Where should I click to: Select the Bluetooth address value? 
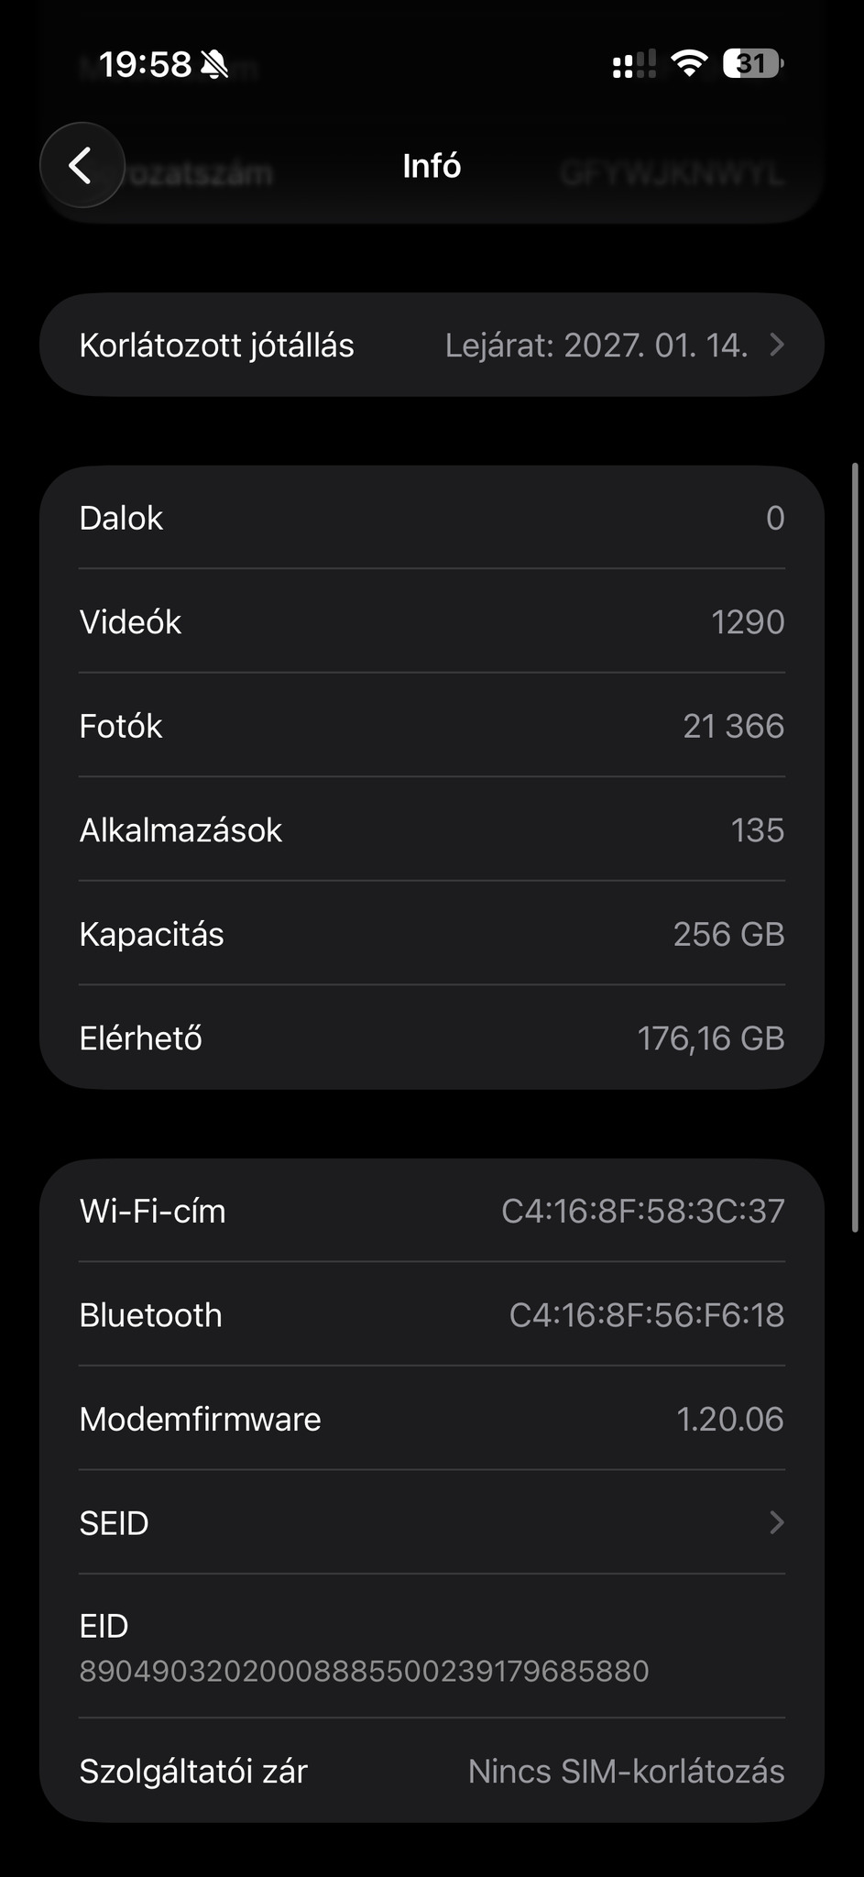[646, 1316]
